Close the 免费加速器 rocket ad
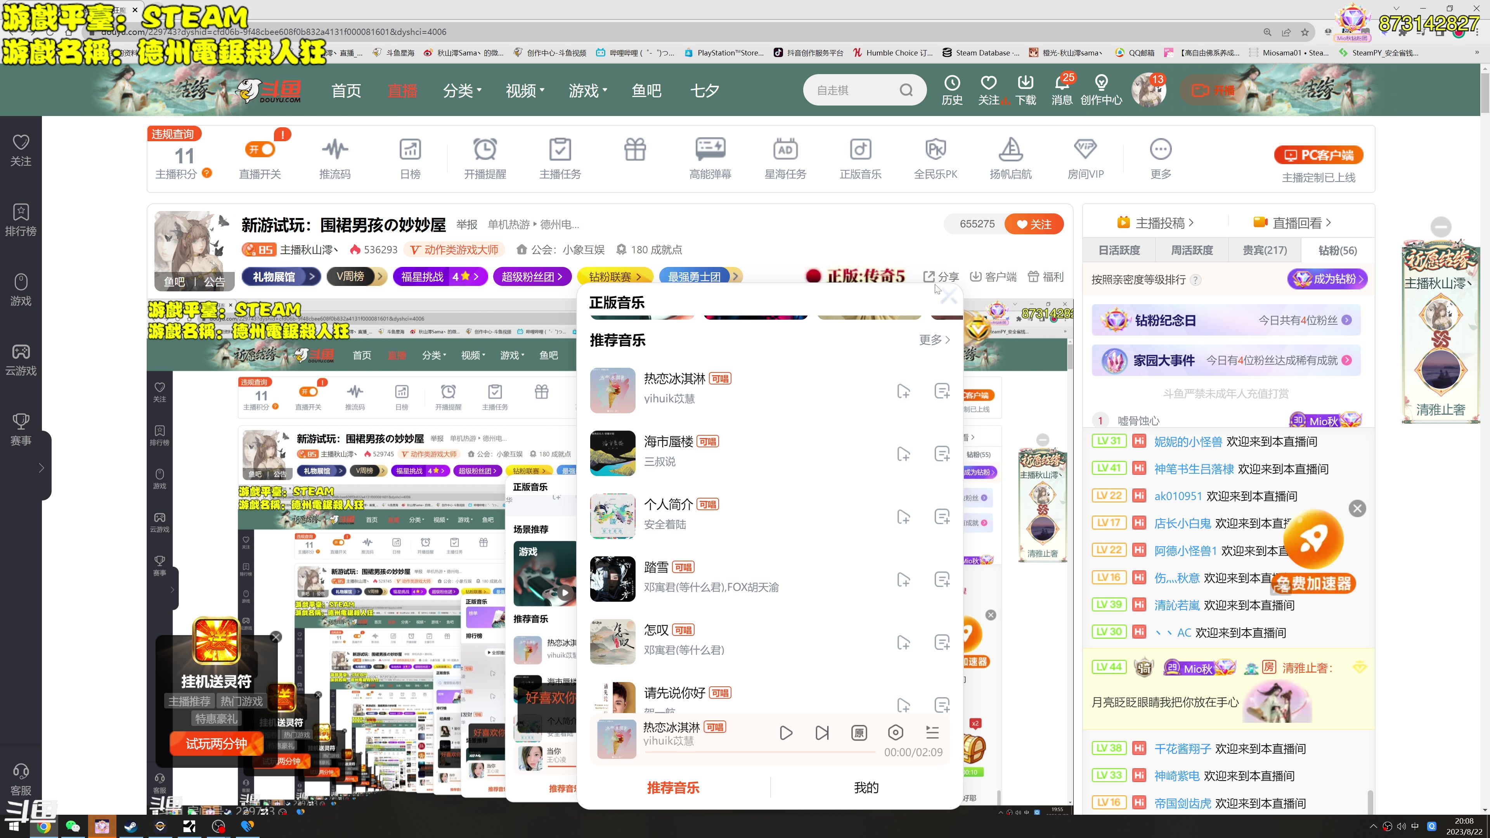Screen dimensions: 1490x838 pyautogui.click(x=1357, y=508)
